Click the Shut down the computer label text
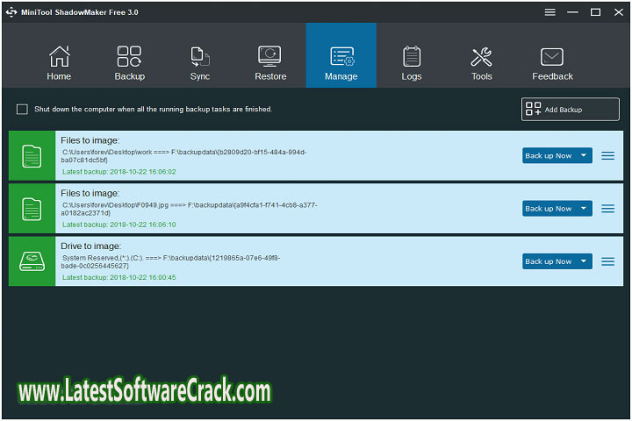 click(x=153, y=109)
